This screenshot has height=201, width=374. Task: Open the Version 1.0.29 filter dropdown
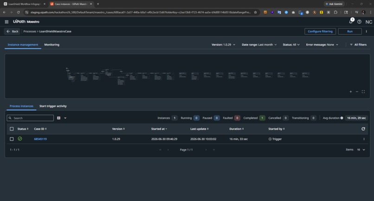click(x=223, y=44)
